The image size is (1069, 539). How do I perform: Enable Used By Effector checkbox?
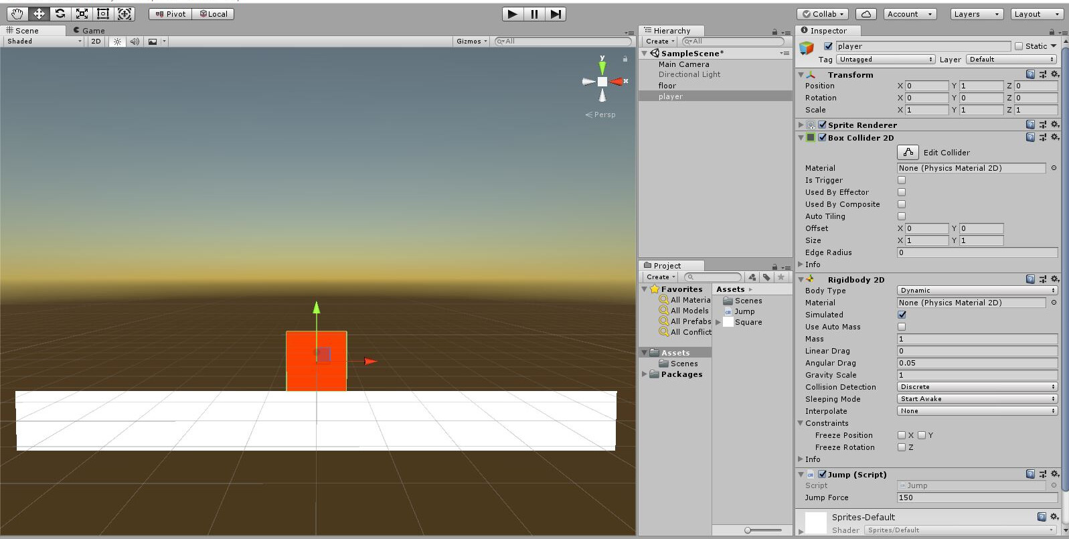(x=902, y=192)
